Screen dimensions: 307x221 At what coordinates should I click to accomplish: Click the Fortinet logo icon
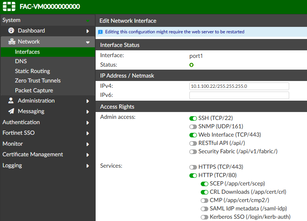(9, 6)
